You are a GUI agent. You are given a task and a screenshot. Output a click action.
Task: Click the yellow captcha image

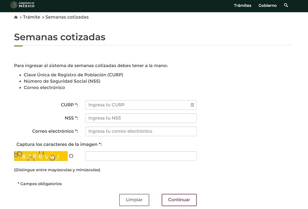click(x=40, y=156)
